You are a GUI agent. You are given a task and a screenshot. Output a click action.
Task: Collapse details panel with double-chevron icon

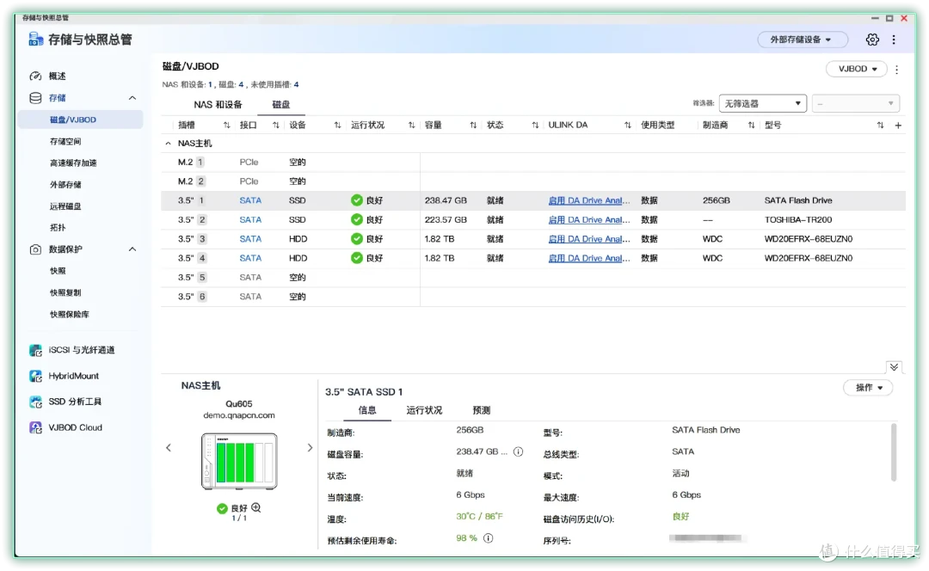[x=894, y=367]
